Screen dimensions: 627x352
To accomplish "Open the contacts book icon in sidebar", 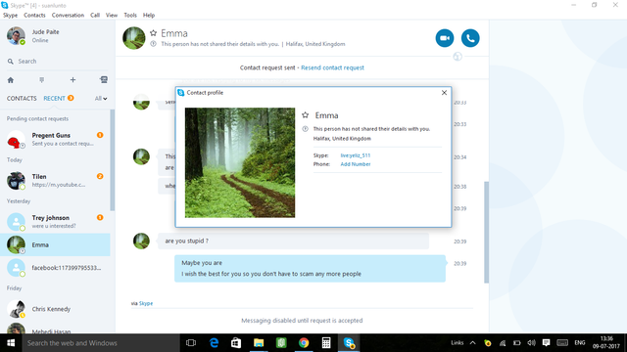I will tap(104, 80).
